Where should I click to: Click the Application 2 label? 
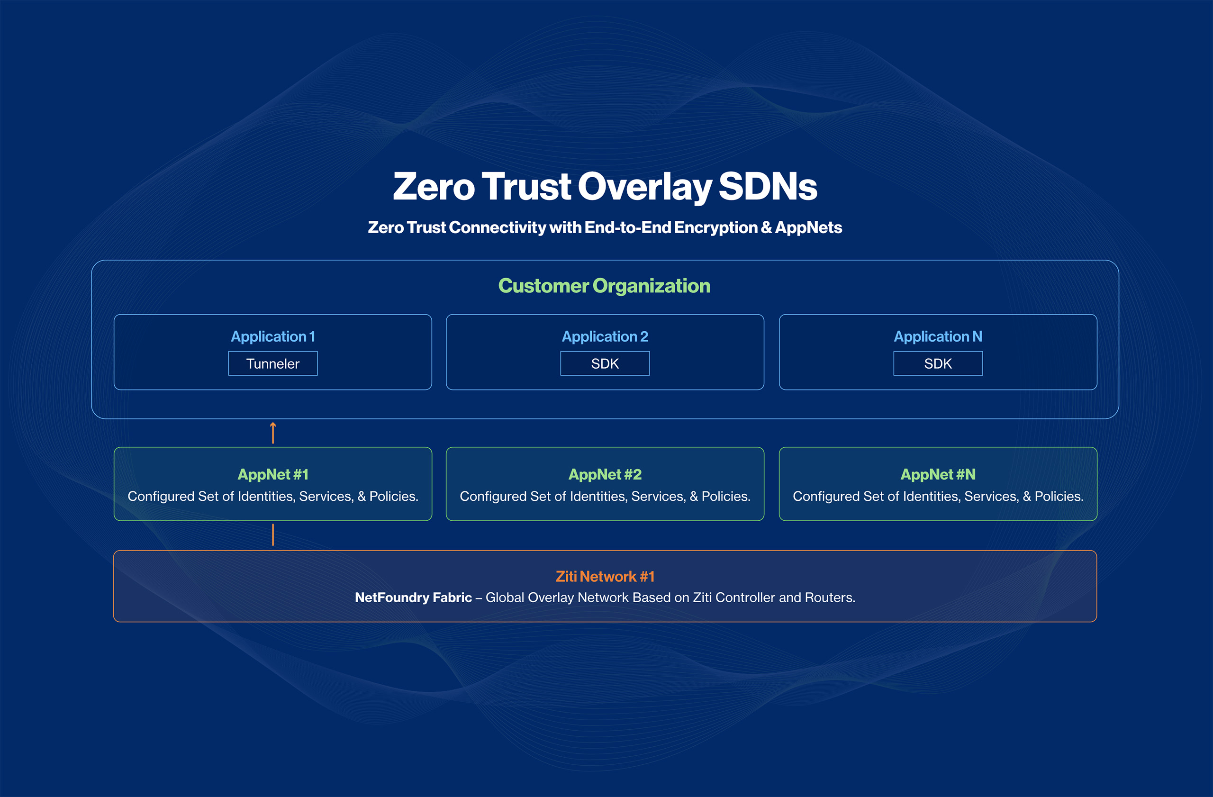(x=605, y=336)
